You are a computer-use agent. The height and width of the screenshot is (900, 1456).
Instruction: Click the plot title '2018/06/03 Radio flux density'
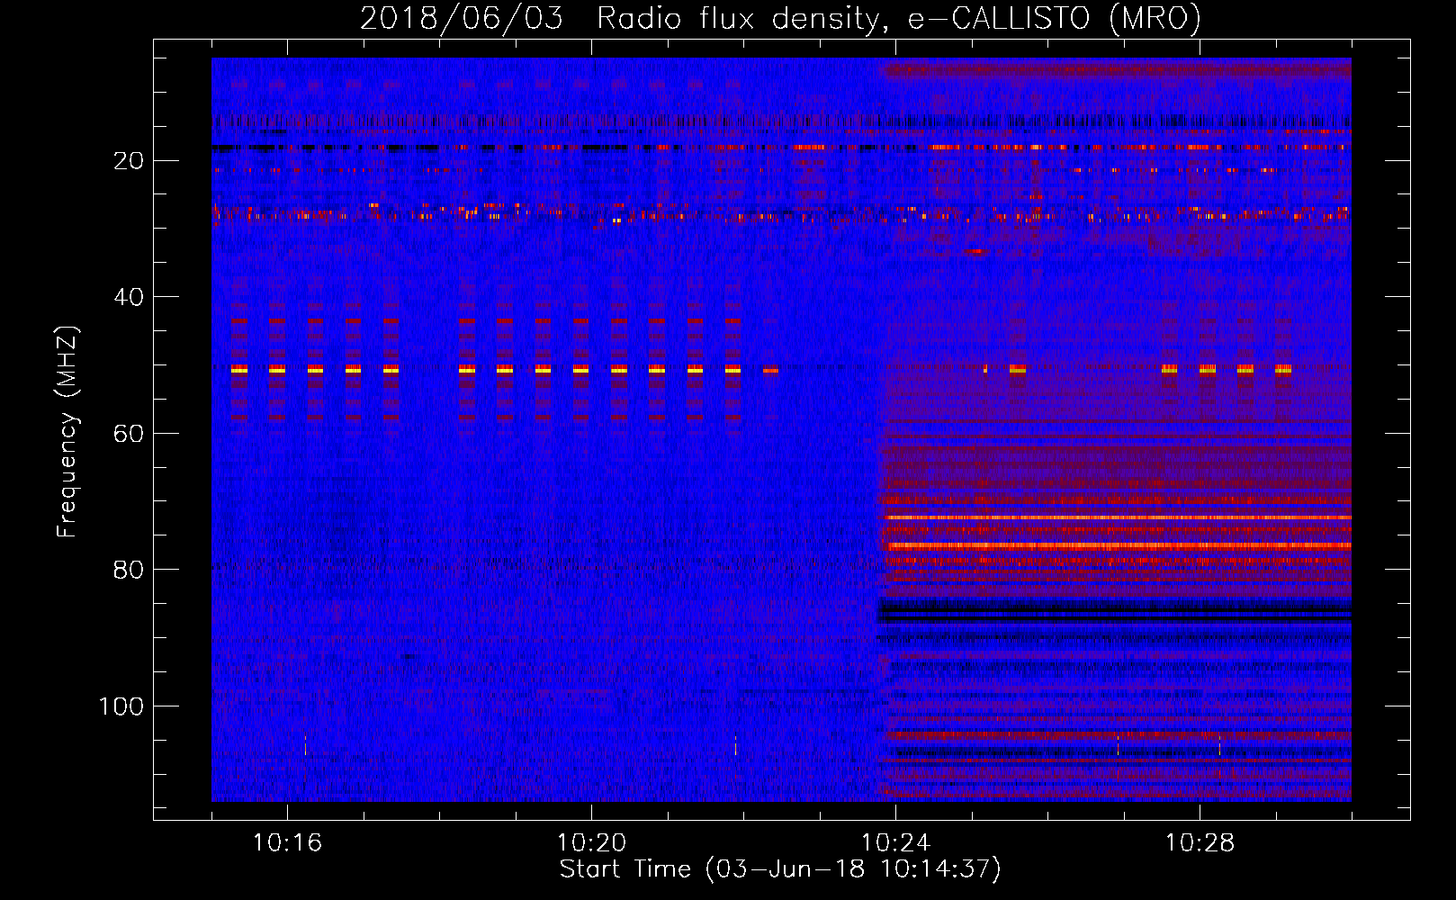780,18
